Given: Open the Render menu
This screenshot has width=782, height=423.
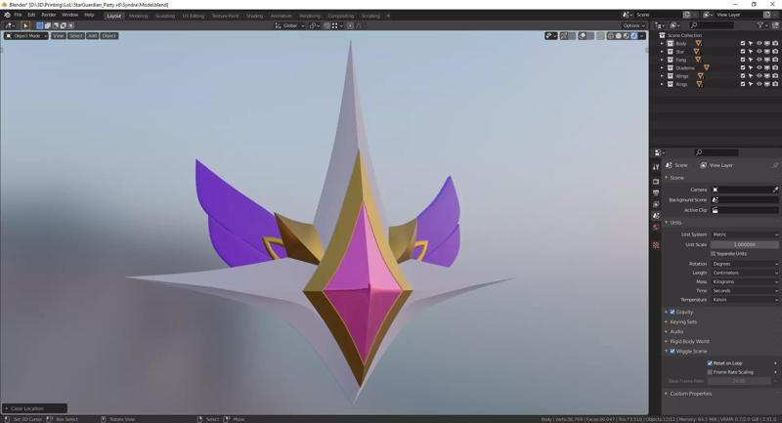Looking at the screenshot, I should click(48, 15).
